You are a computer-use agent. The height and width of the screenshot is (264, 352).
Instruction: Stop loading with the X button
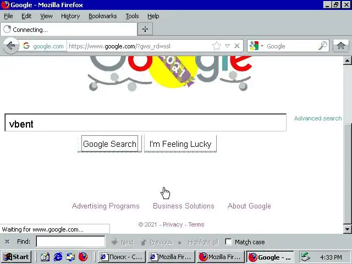point(237,46)
